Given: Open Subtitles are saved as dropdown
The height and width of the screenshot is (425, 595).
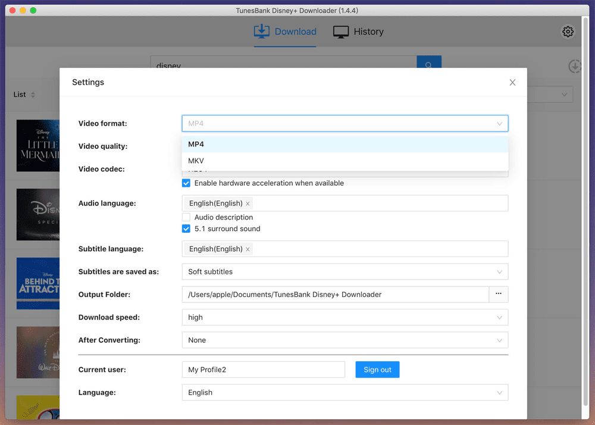Looking at the screenshot, I should coord(345,271).
